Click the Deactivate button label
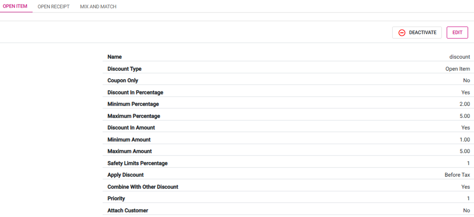Image resolution: width=474 pixels, height=217 pixels. [422, 33]
